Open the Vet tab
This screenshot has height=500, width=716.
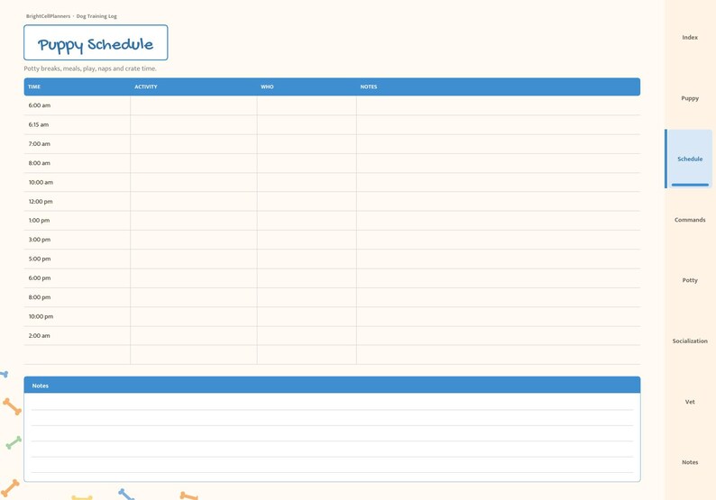click(690, 402)
